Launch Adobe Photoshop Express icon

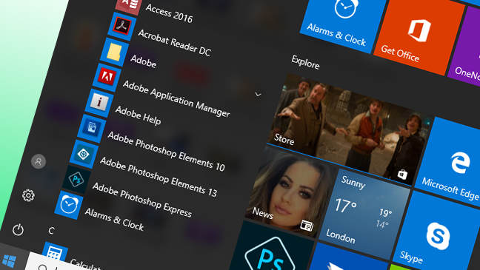point(76,180)
